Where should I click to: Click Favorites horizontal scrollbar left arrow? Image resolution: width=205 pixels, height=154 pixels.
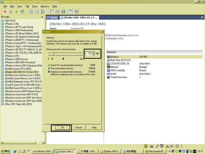pyautogui.click(x=2, y=143)
